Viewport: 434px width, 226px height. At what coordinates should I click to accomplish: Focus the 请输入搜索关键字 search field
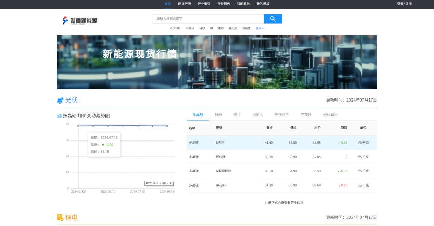(208, 19)
